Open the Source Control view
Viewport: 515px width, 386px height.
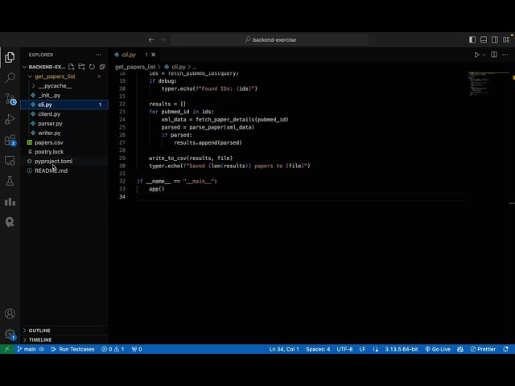(x=10, y=99)
